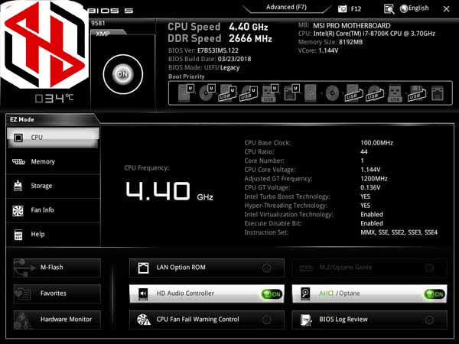Select the legacy USB floppy boot icon
Viewport: 459px width, 344px height.
click(416, 93)
